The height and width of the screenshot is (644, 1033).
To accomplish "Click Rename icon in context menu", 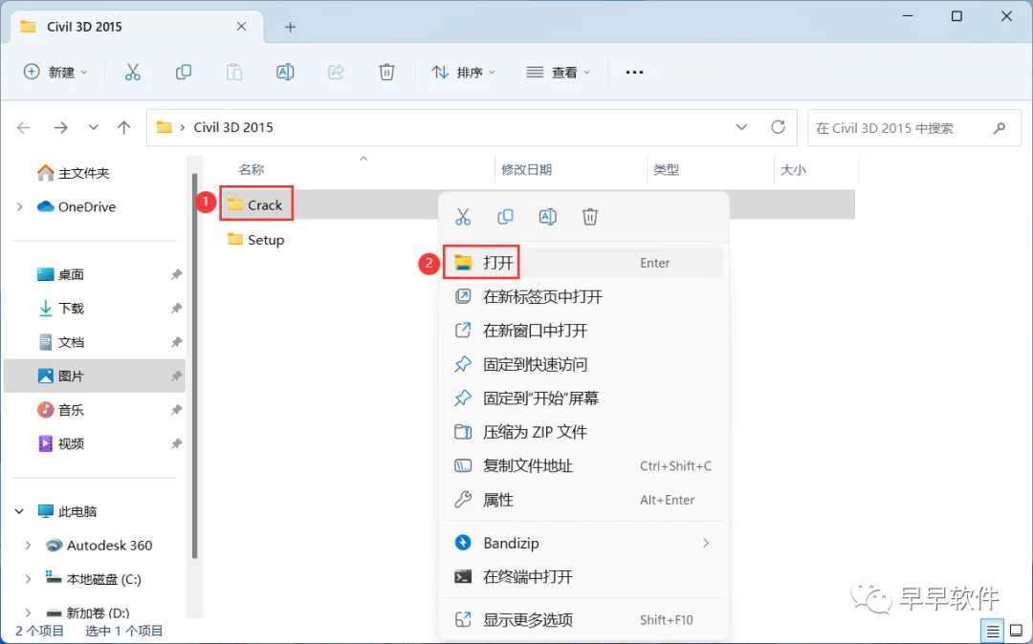I will [x=547, y=217].
